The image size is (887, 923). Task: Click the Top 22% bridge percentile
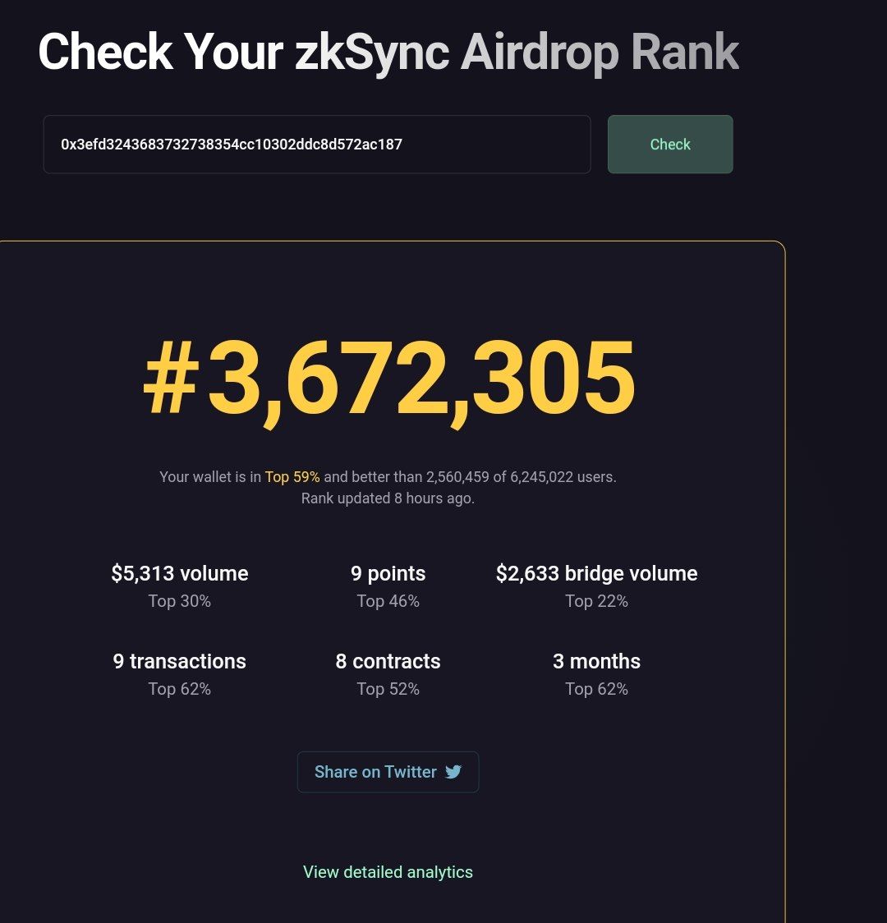click(x=596, y=601)
